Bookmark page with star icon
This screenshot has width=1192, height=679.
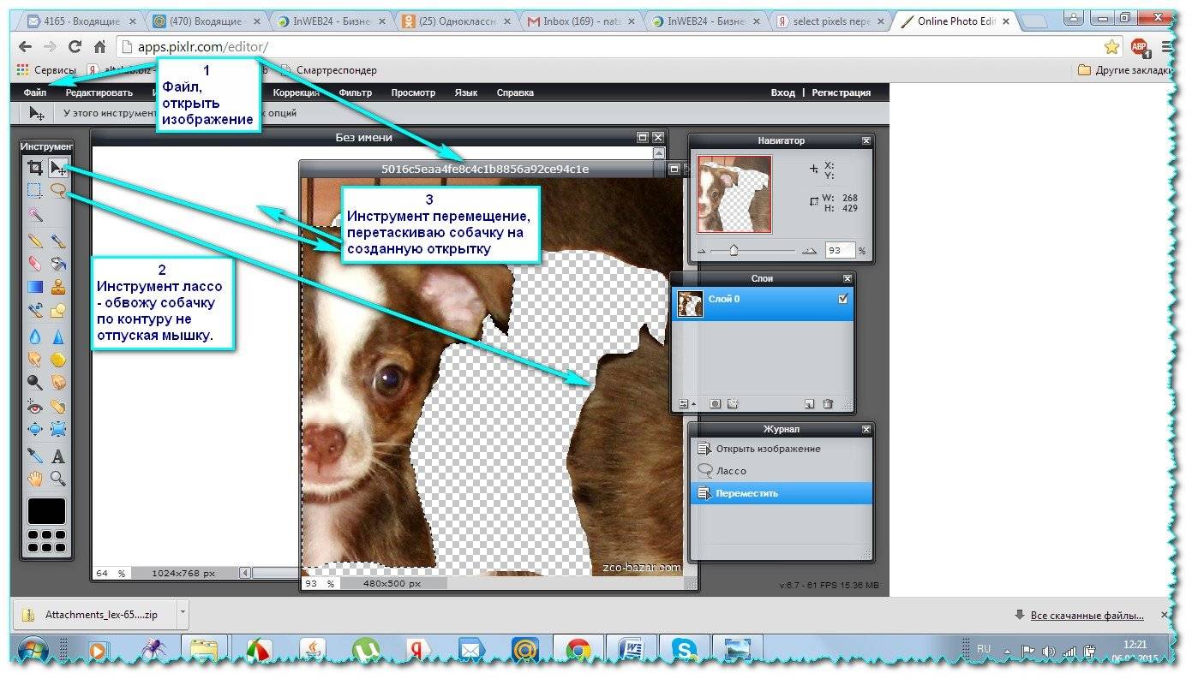click(1111, 46)
